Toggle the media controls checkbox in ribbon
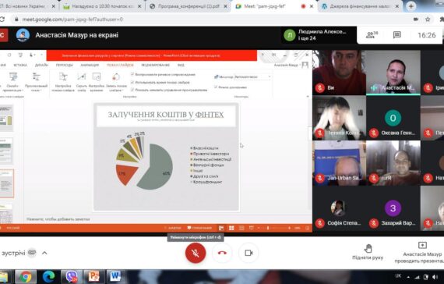The height and width of the screenshot is (284, 444). pos(132,90)
